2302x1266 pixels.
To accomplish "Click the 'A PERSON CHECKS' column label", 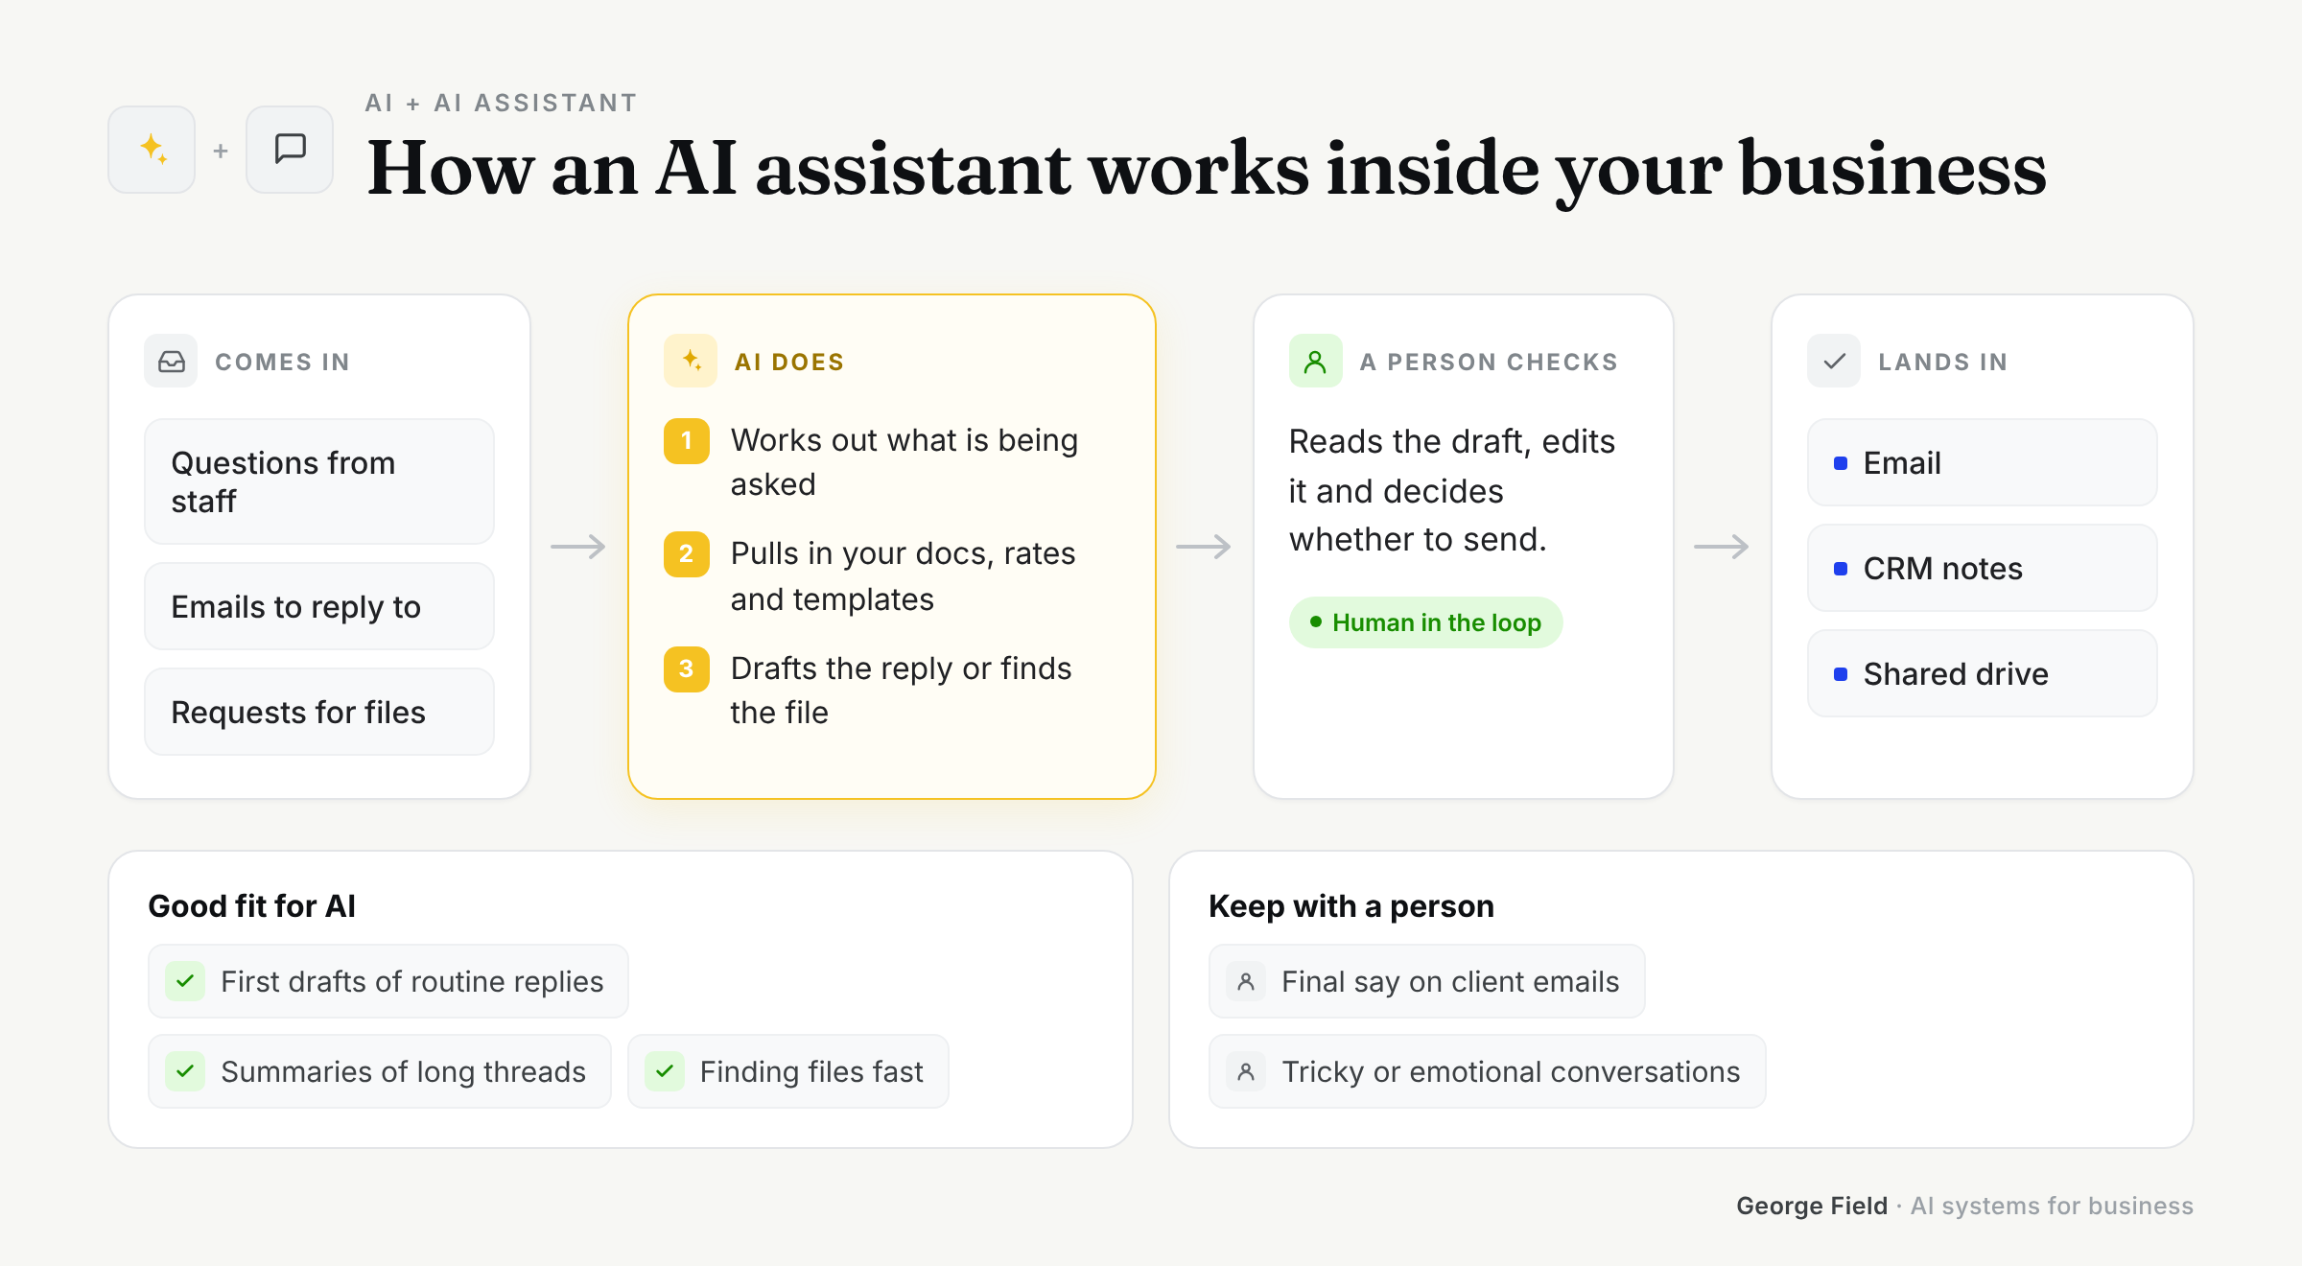I will pyautogui.click(x=1490, y=362).
